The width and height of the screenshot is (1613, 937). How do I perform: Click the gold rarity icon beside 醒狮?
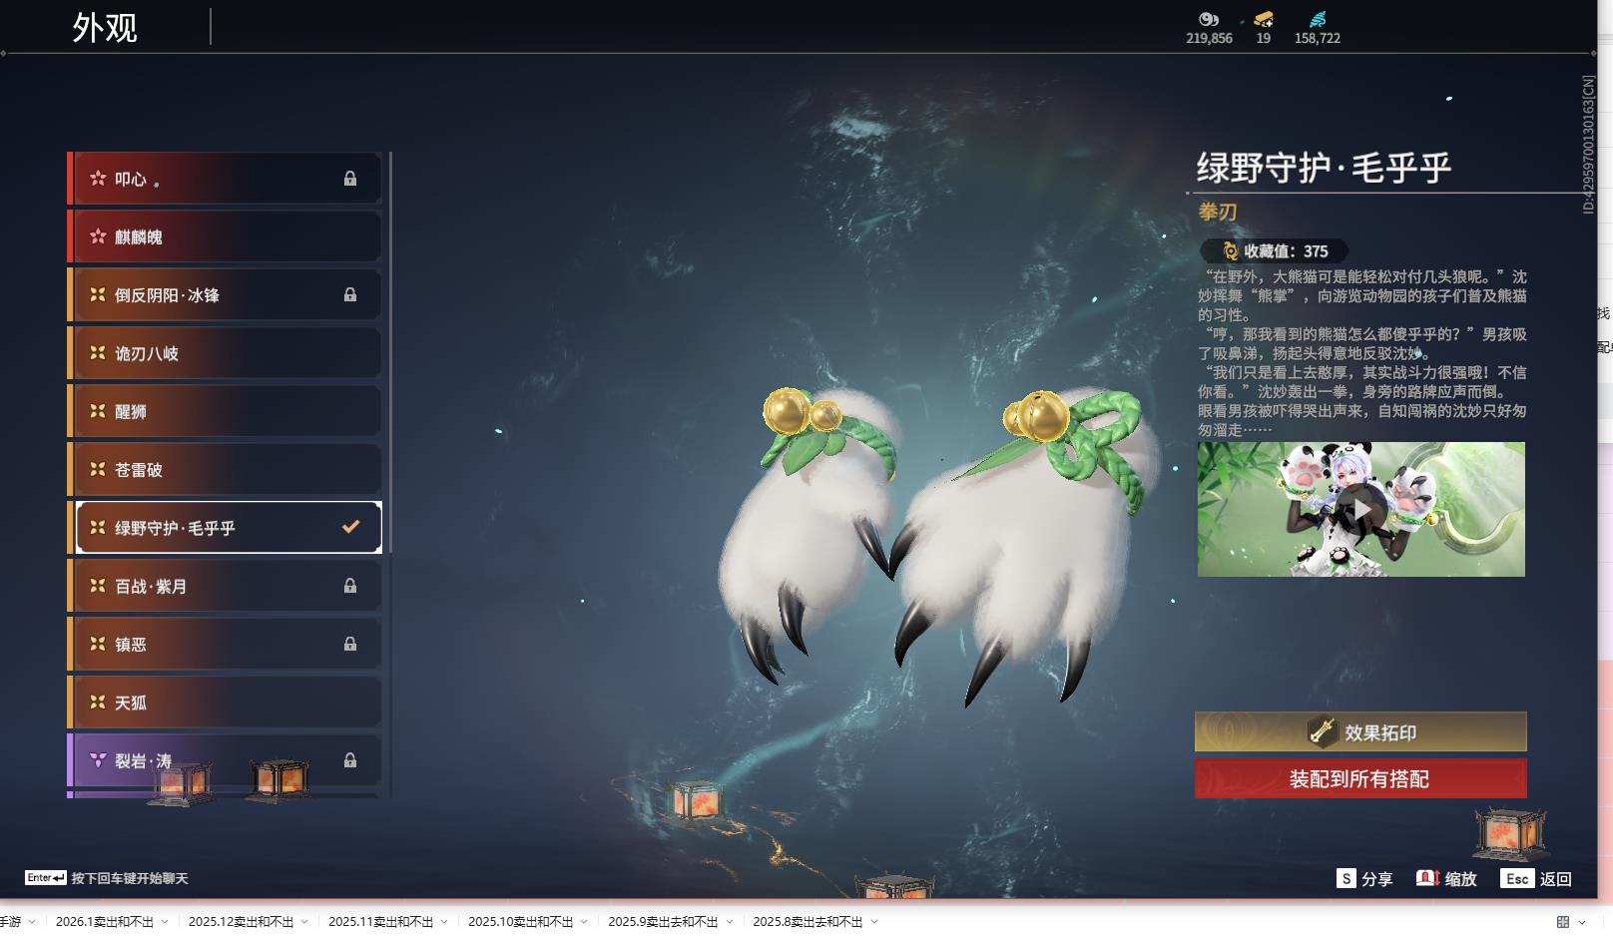pos(98,410)
